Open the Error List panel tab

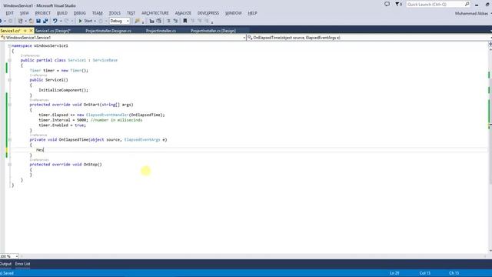click(22, 264)
